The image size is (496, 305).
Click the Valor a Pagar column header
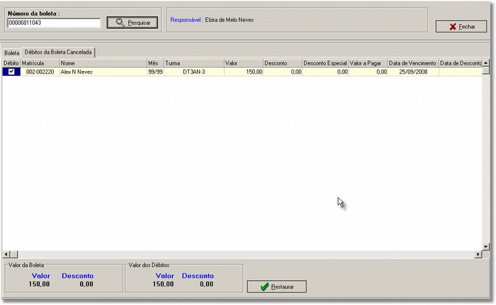tap(368, 63)
